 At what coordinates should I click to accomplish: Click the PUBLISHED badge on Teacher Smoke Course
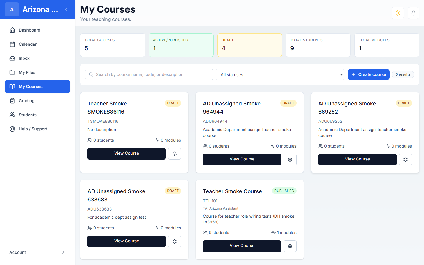point(284,191)
